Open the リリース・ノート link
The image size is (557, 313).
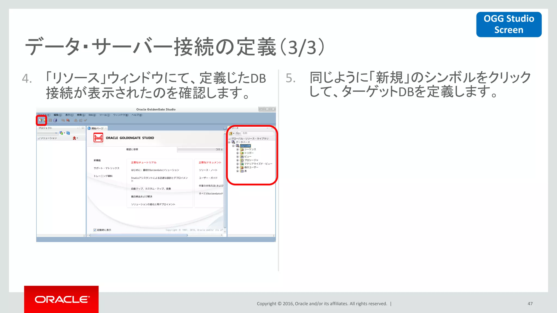coord(208,170)
